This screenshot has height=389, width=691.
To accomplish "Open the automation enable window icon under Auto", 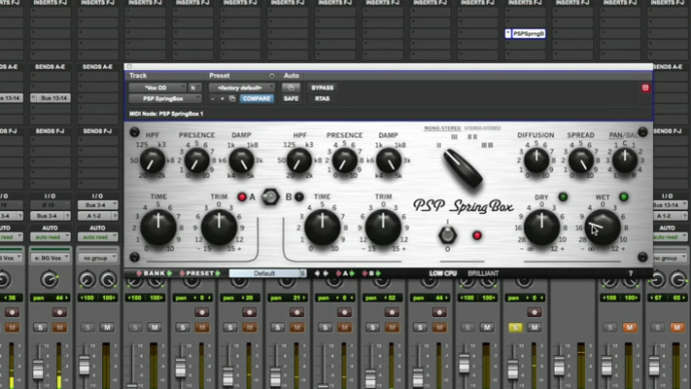I will pyautogui.click(x=291, y=88).
